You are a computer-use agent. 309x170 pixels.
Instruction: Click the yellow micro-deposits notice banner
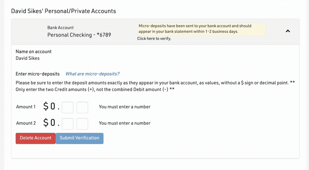point(201,29)
